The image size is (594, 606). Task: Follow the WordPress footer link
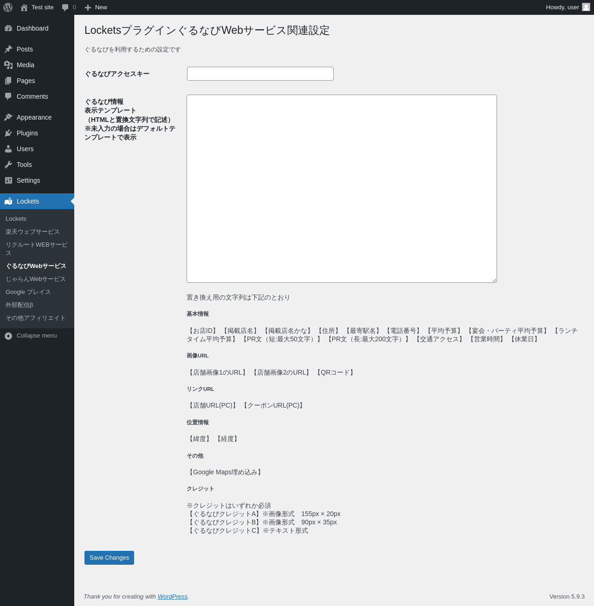(173, 597)
